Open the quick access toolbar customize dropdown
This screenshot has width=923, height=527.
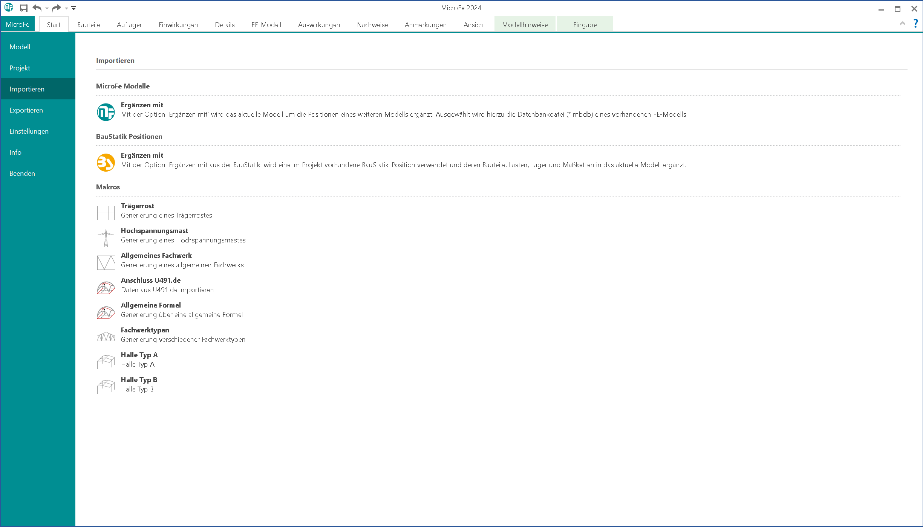74,8
